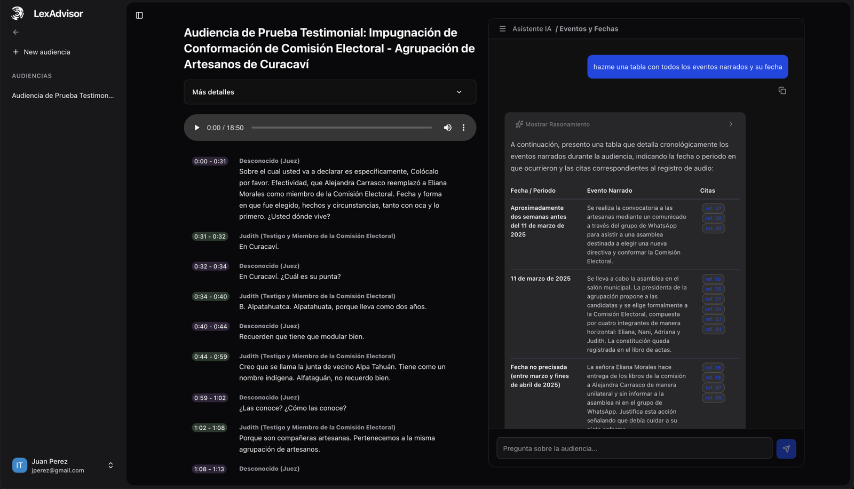Mute the audio player volume
The width and height of the screenshot is (854, 489).
point(447,128)
